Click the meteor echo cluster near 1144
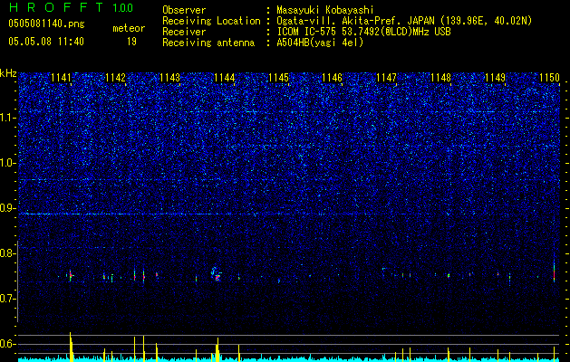Viewport: 570px width, 362px height. 217,274
